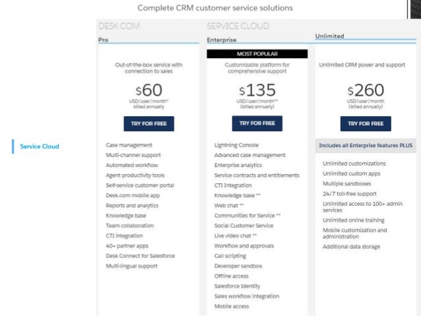Click 'Live video chat **' feature
Viewport: 421px width, 316px height.
point(236,236)
